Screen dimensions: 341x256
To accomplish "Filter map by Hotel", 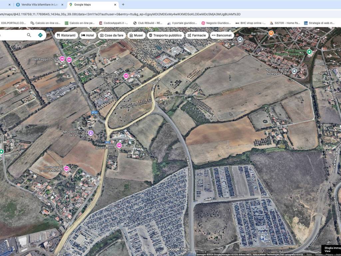I will tap(88, 35).
